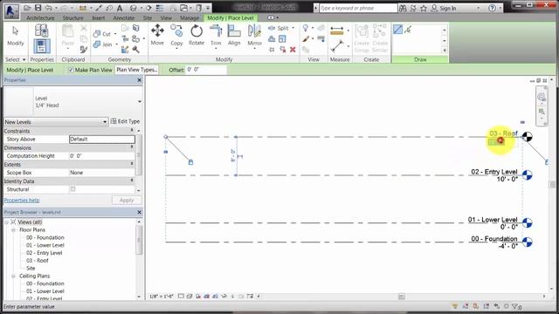The height and width of the screenshot is (314, 559).
Task: Open the Architecture ribbon tab
Action: click(41, 17)
